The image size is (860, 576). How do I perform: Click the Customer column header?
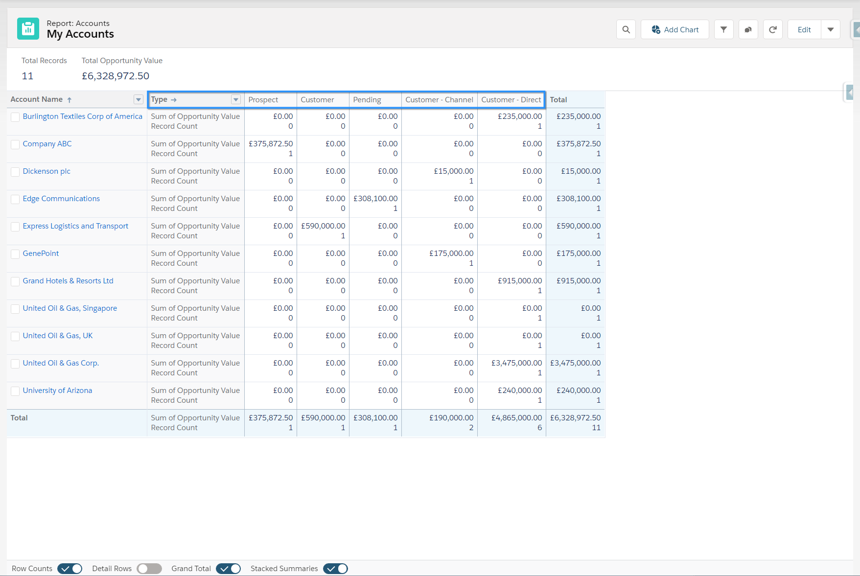tap(317, 100)
